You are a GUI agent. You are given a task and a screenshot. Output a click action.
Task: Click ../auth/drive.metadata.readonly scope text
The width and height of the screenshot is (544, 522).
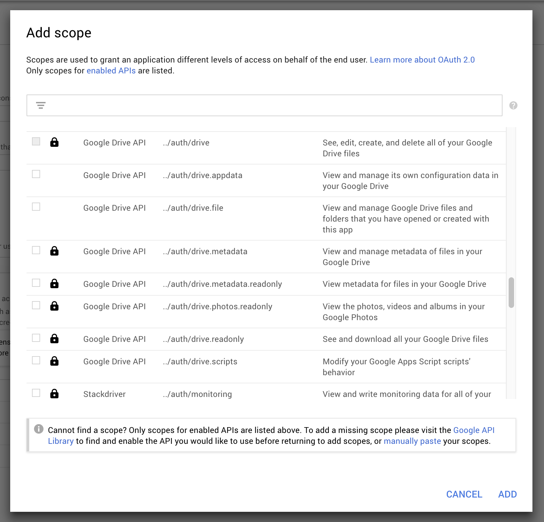(x=222, y=284)
